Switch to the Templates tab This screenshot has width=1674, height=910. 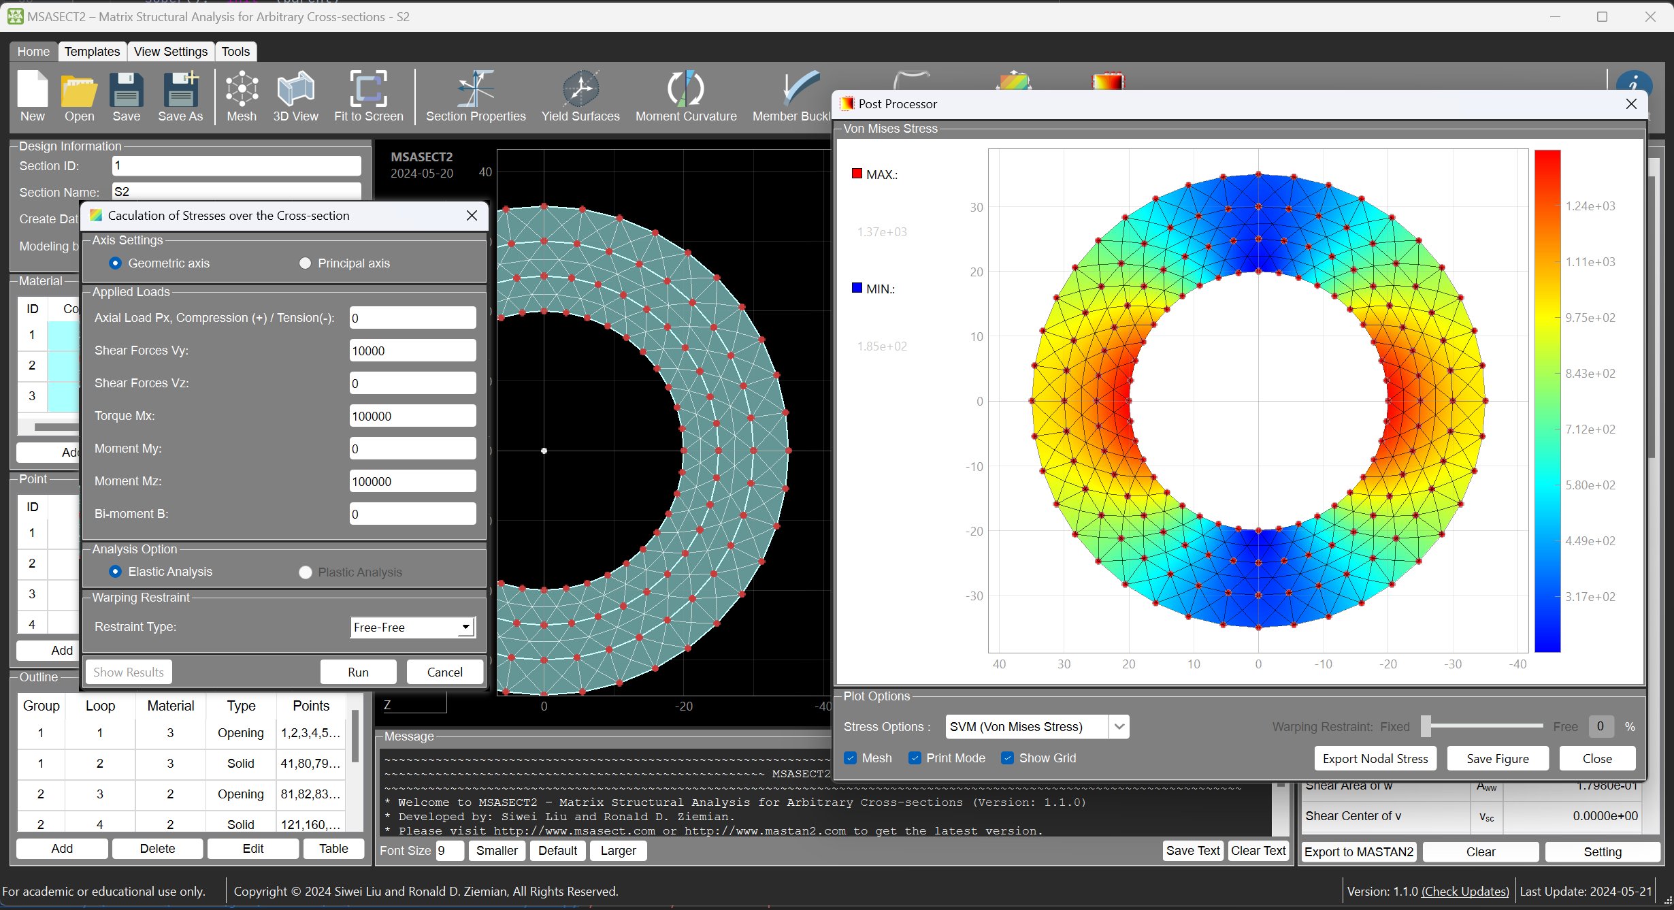coord(92,51)
